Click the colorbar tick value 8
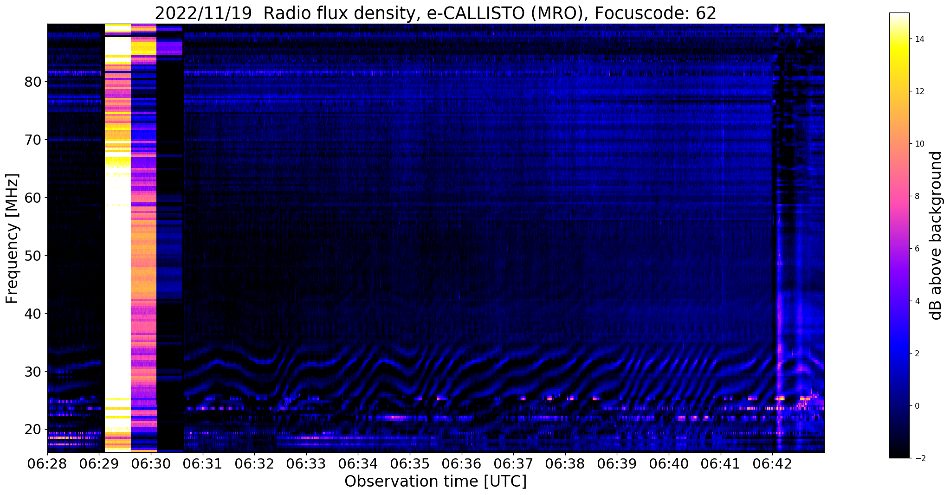950x495 pixels. (x=917, y=196)
